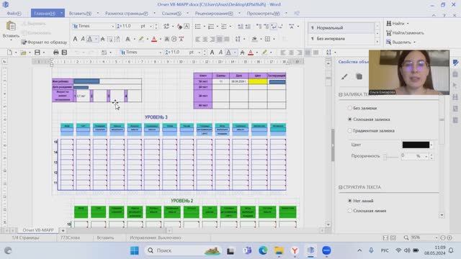
Task: Click the print preview icon in quick toolbar
Action: pyautogui.click(x=64, y=53)
